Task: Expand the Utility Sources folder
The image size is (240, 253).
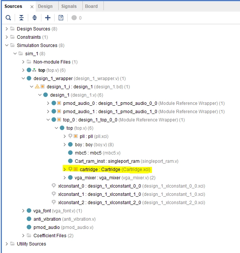Action: (x=7, y=244)
